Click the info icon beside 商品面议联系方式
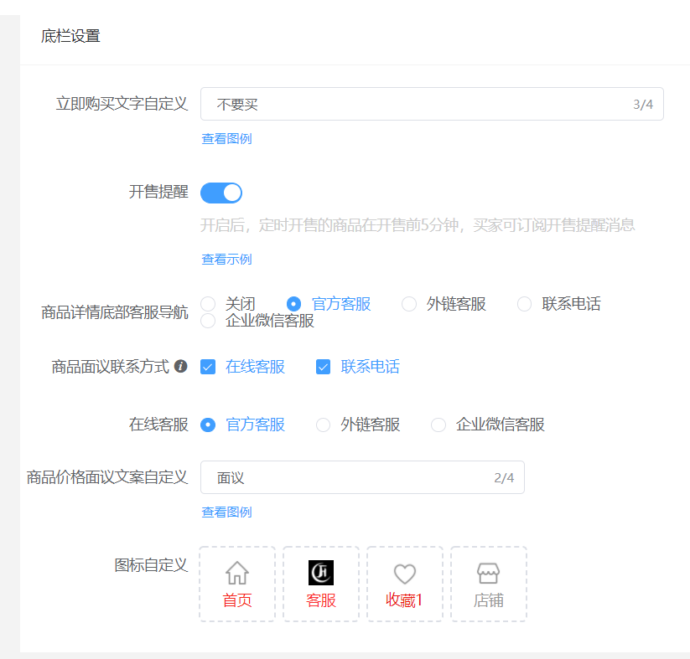The height and width of the screenshot is (659, 690). [x=180, y=367]
